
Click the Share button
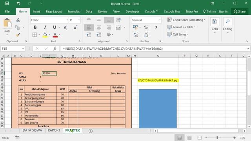[x=240, y=11]
